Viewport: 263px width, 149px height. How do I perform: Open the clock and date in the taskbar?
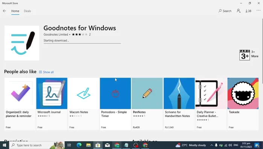click(x=246, y=145)
